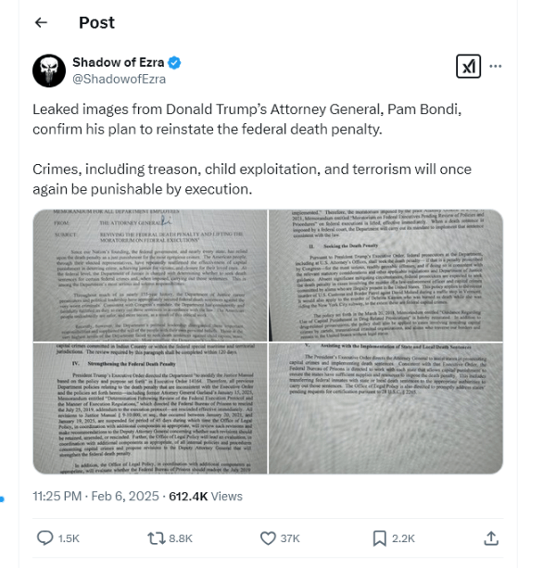This screenshot has width=556, height=568.
Task: Click the 11:25 PM Feb 6, 2025 timestamp
Action: tap(95, 496)
